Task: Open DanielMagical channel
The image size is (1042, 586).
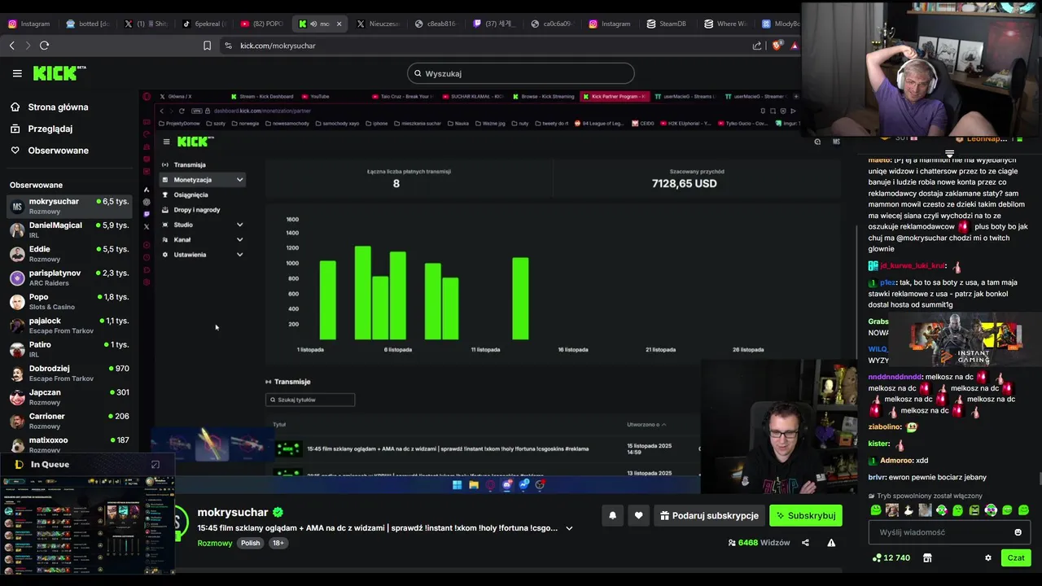Action: click(x=69, y=230)
